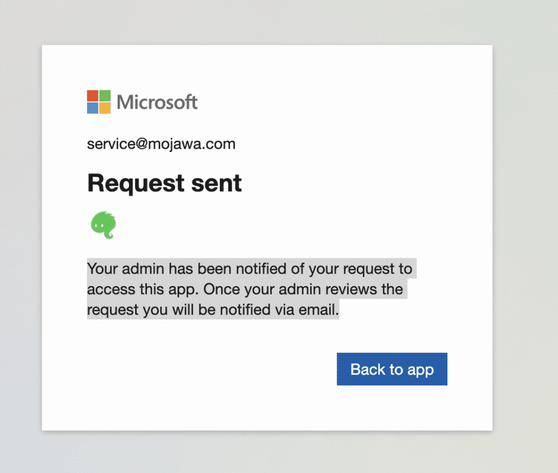Click the green Evernote app icon

pos(103,225)
